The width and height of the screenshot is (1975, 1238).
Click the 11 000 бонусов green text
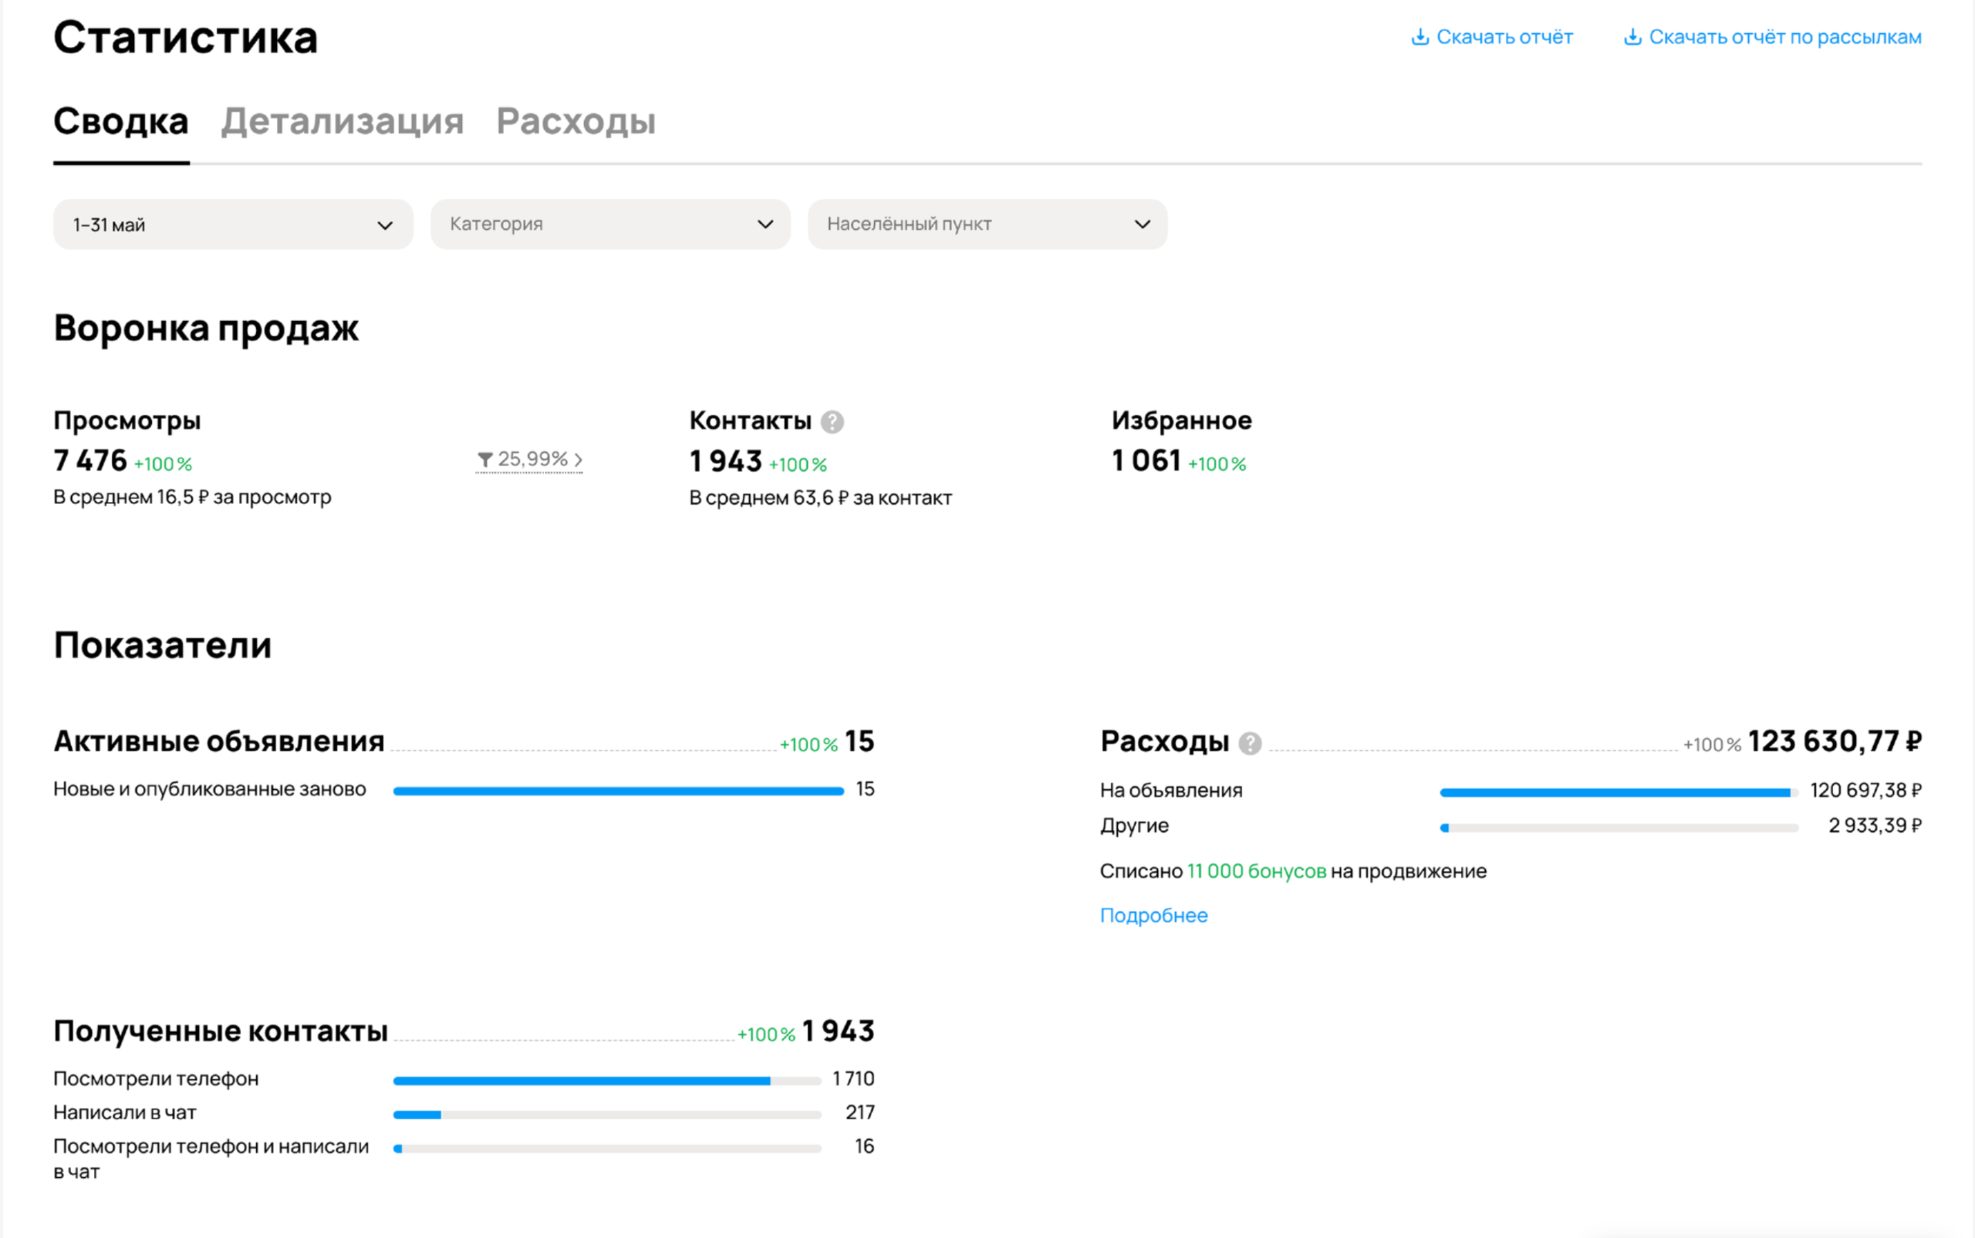pyautogui.click(x=1256, y=871)
